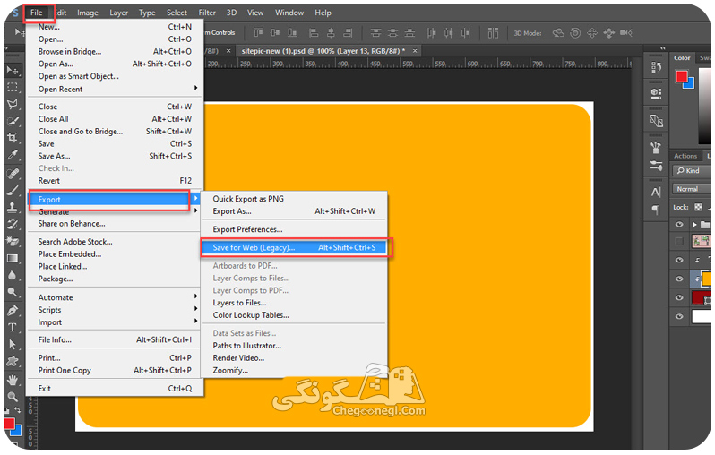This screenshot has width=715, height=455.
Task: Open the Window menu
Action: click(x=289, y=13)
